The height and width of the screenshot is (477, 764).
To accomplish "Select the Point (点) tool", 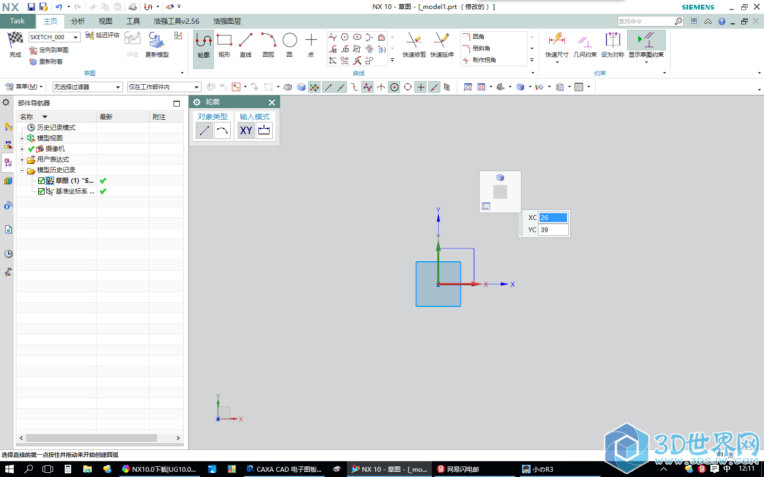I will [311, 46].
